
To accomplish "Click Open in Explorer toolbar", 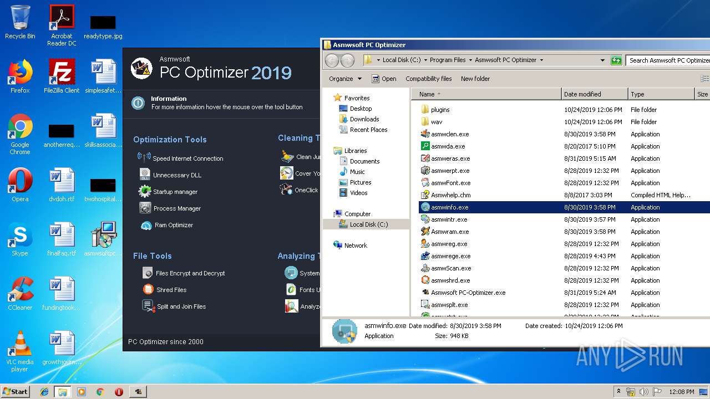I will click(384, 79).
